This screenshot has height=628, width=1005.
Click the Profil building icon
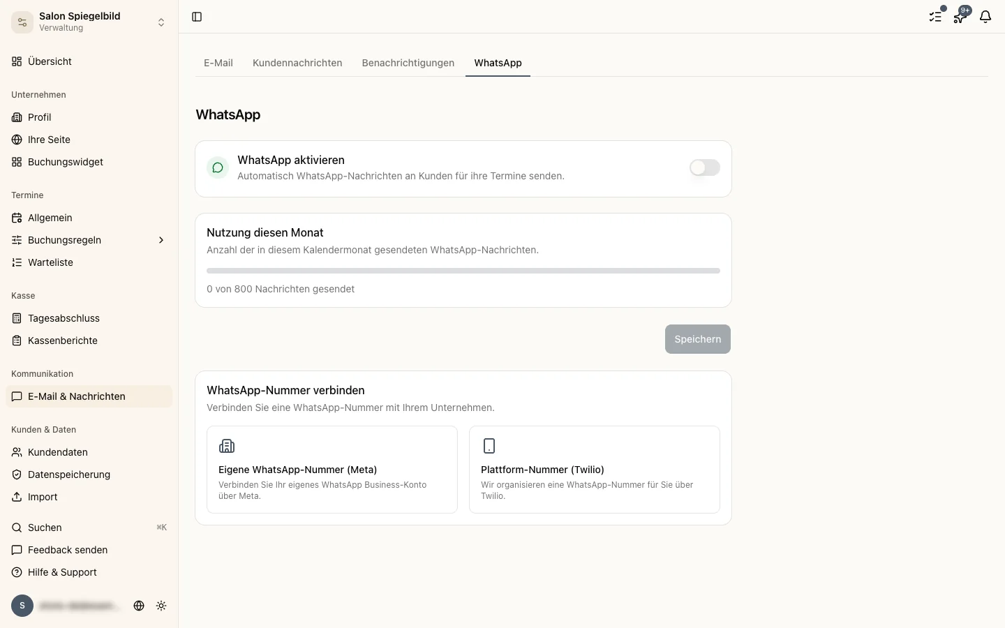click(17, 117)
